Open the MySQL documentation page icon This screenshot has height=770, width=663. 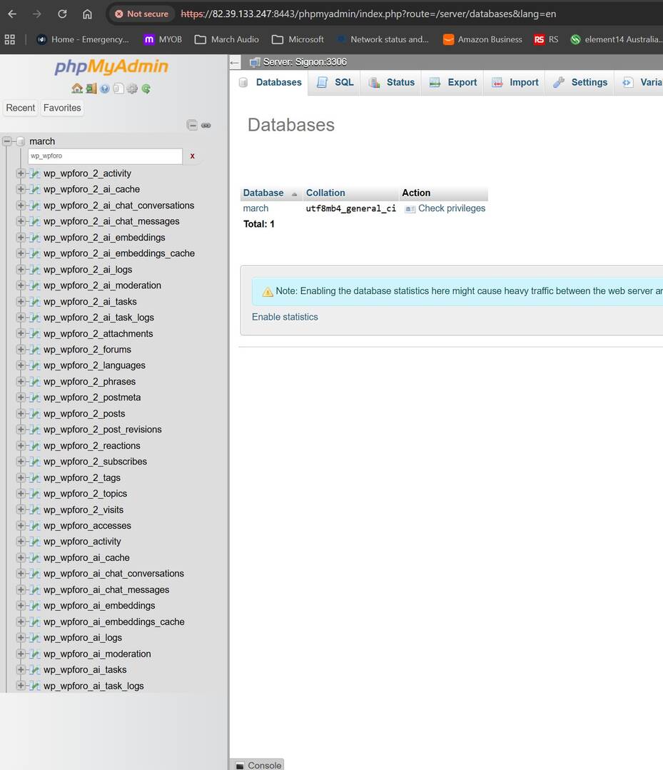click(118, 88)
